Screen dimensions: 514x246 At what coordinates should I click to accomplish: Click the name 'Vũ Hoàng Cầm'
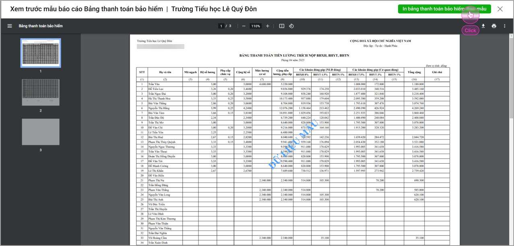[157, 238]
